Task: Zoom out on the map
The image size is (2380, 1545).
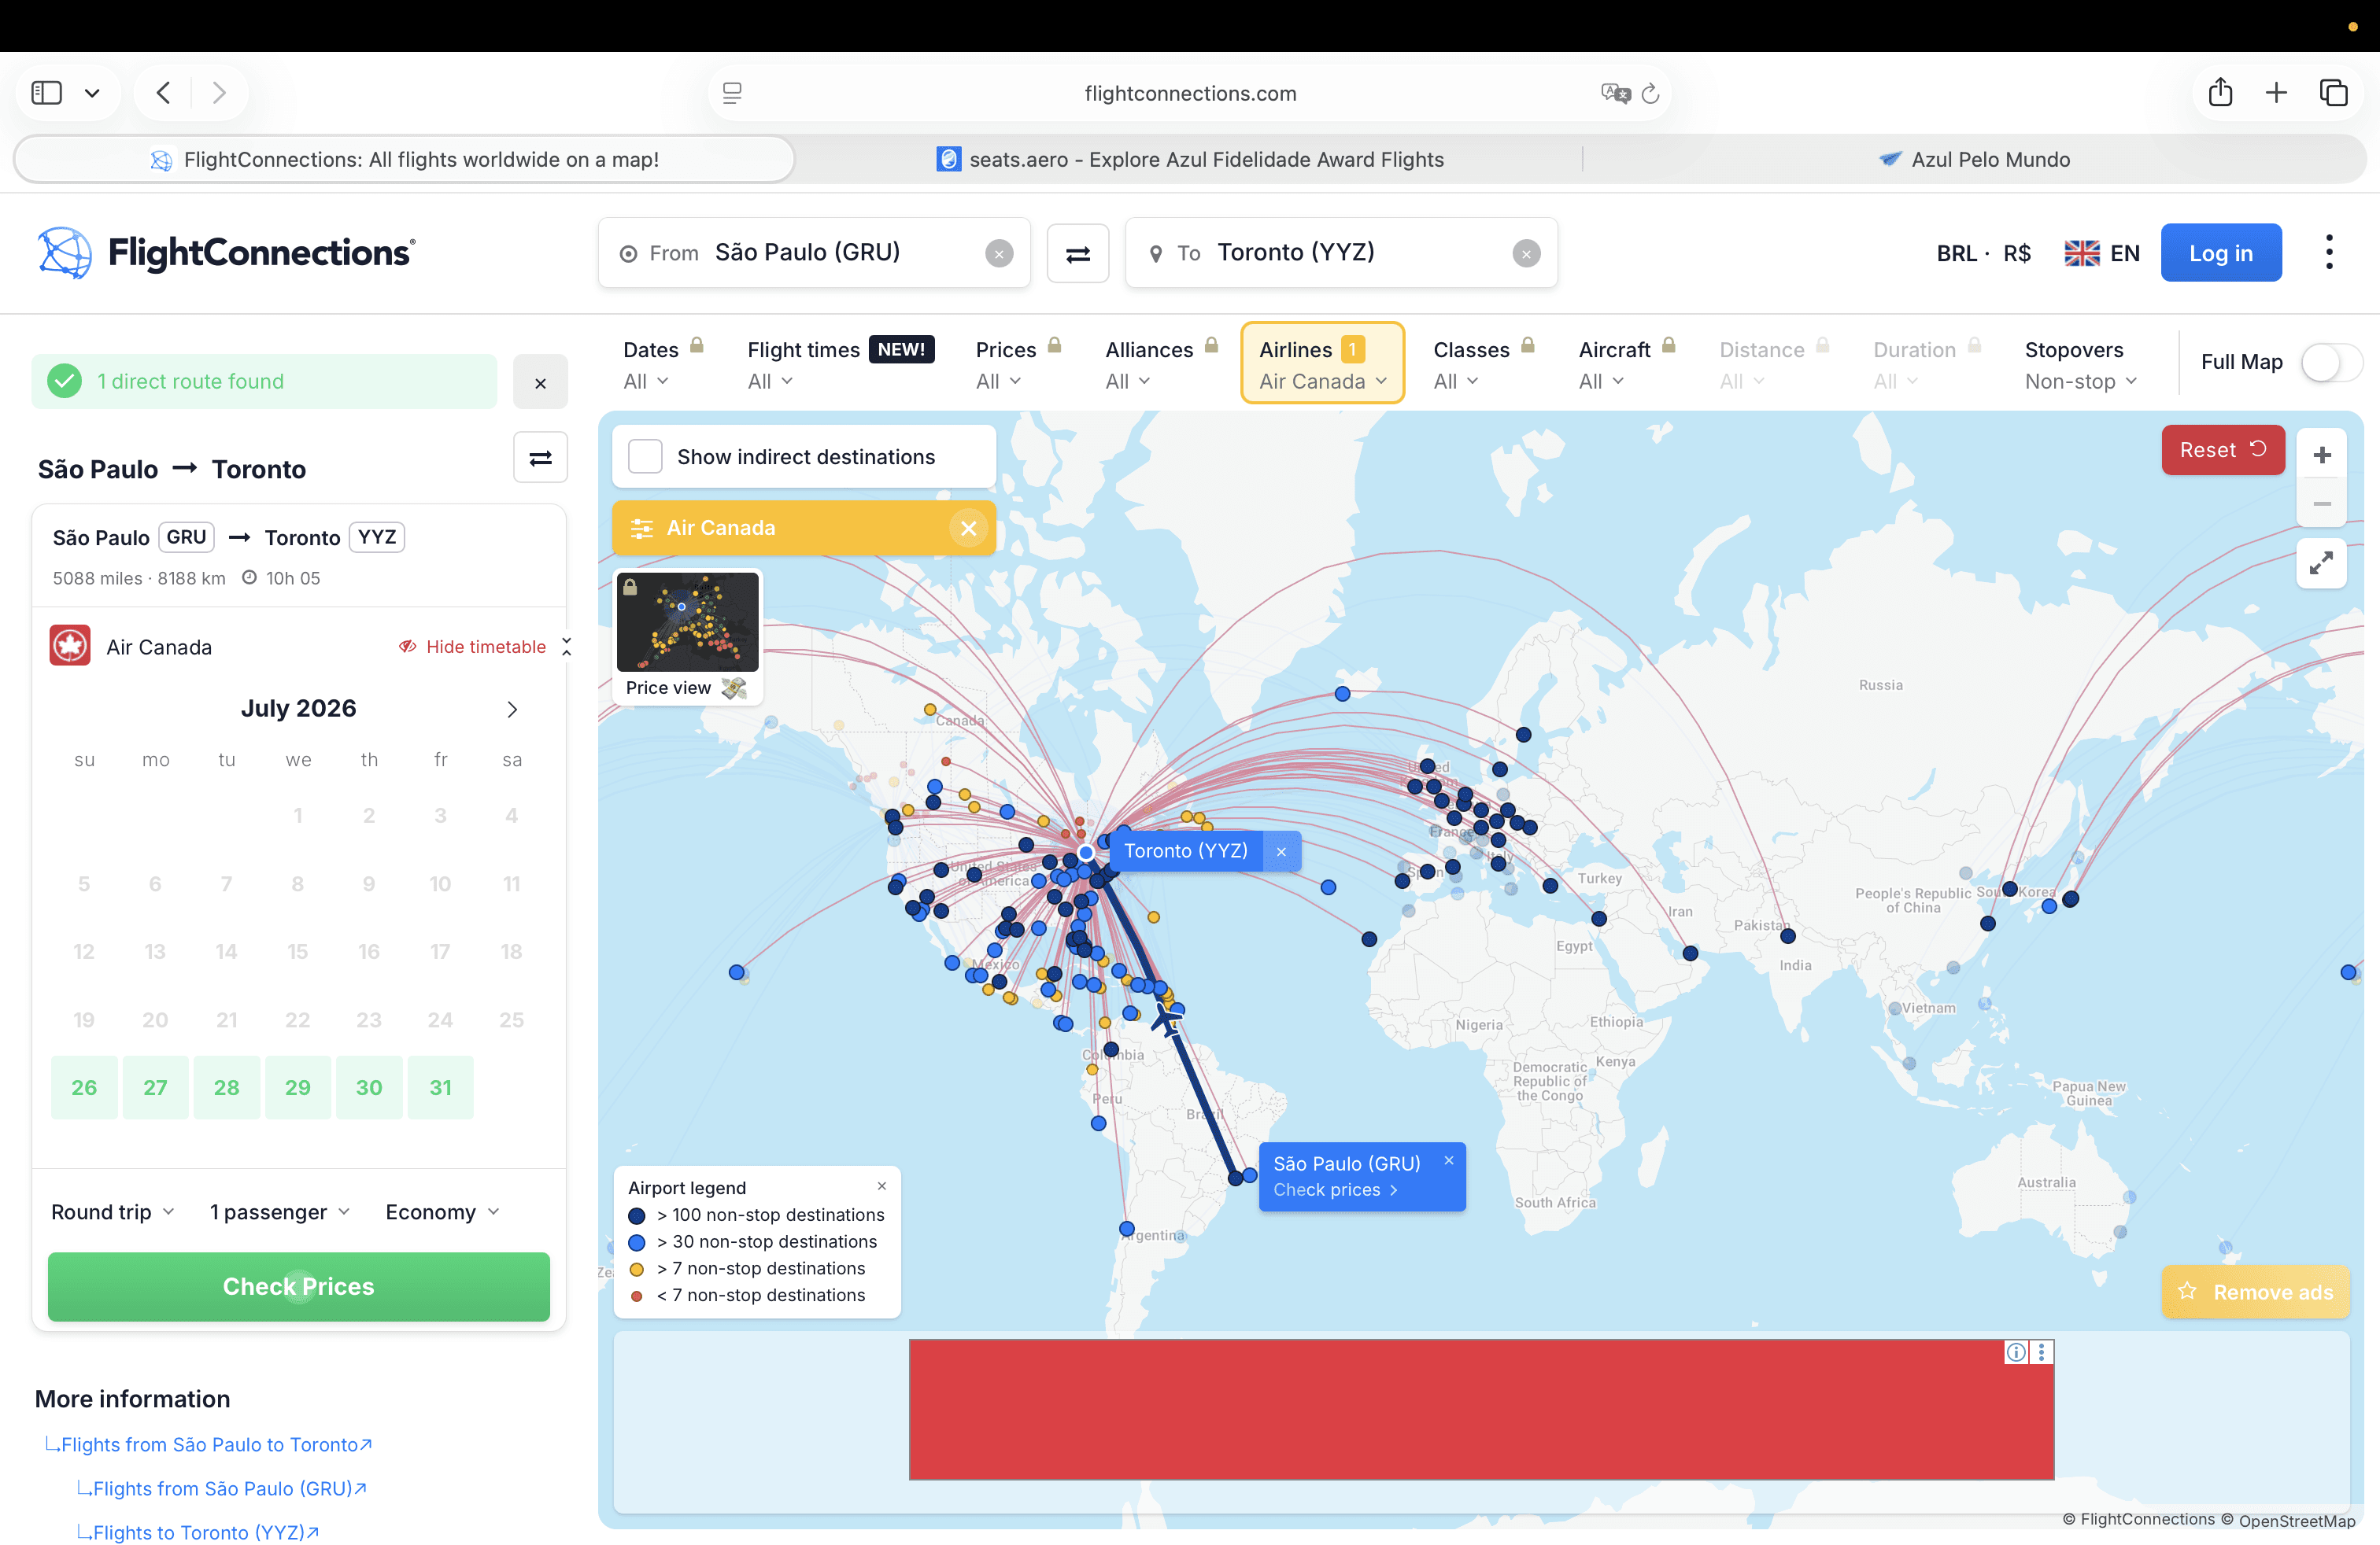Action: (2321, 503)
